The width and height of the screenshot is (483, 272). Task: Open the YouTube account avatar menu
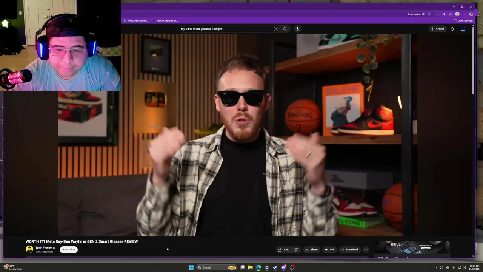[x=463, y=29]
